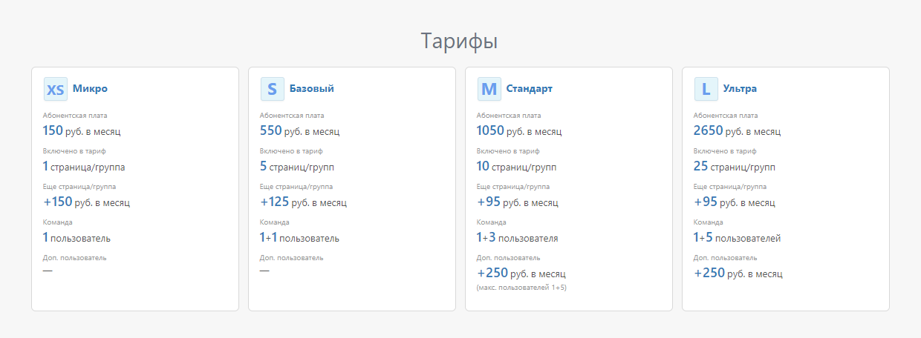Click the 1+5 пользователей team value
The height and width of the screenshot is (338, 921).
(737, 238)
